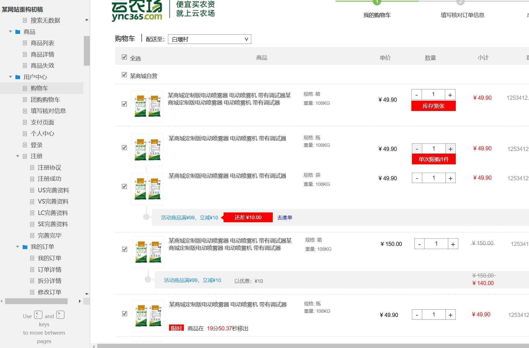Viewport: 529px width, 348px height.
Task: Open the 活动商品满¥99，立减¥10 promotion link
Action: [x=189, y=217]
